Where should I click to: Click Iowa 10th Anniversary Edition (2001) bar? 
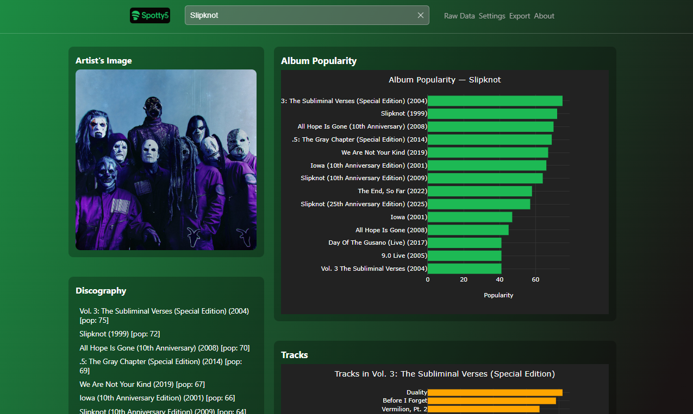[x=487, y=165]
